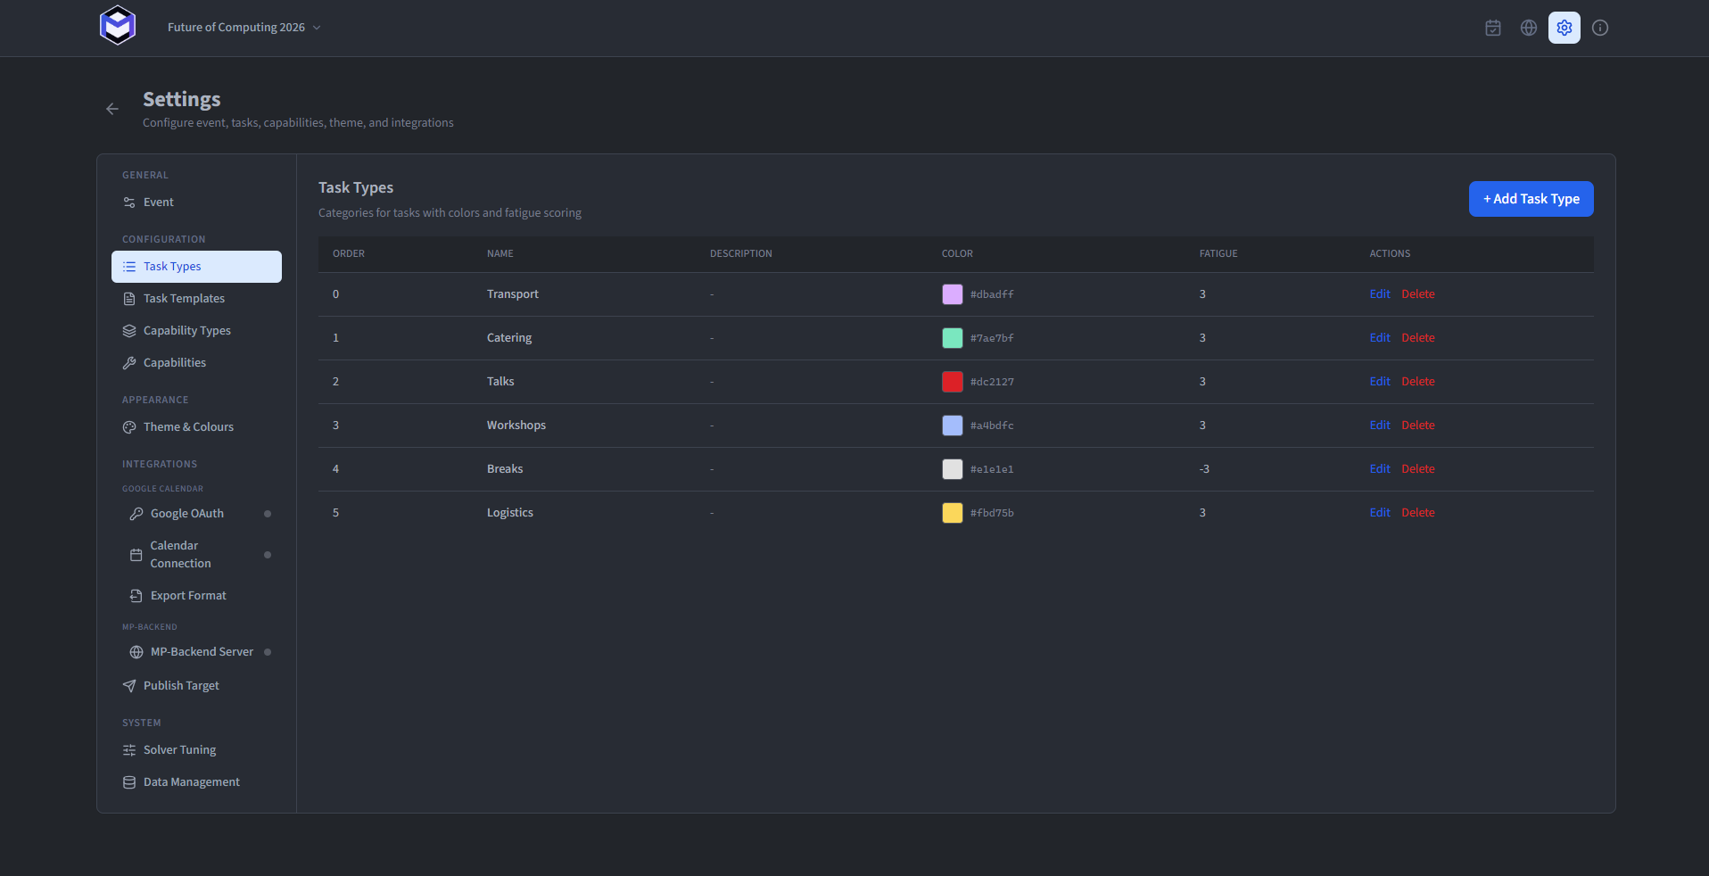Open Data Management settings
This screenshot has height=876, width=1709.
[x=196, y=782]
